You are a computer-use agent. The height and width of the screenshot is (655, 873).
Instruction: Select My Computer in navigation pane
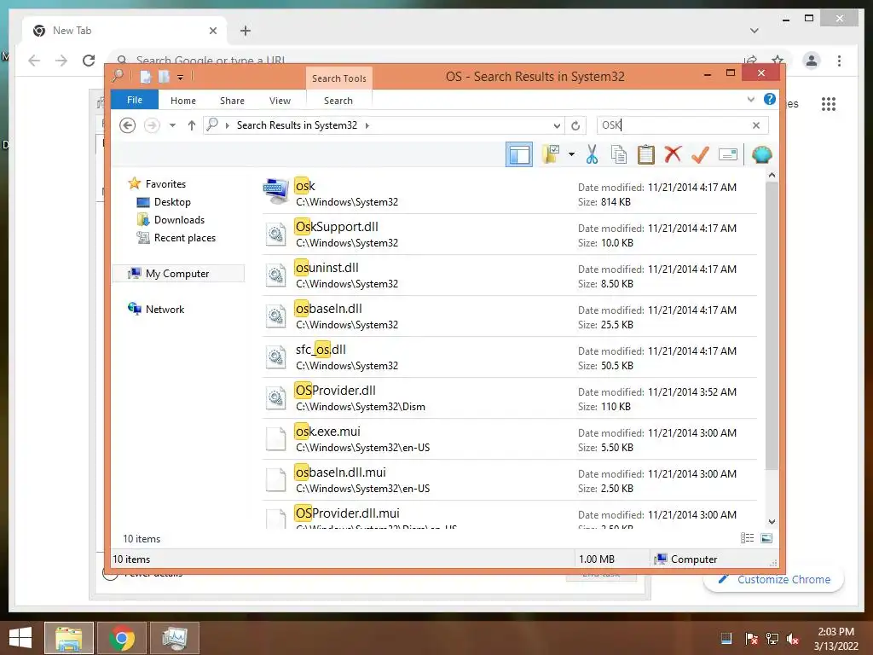(x=178, y=274)
